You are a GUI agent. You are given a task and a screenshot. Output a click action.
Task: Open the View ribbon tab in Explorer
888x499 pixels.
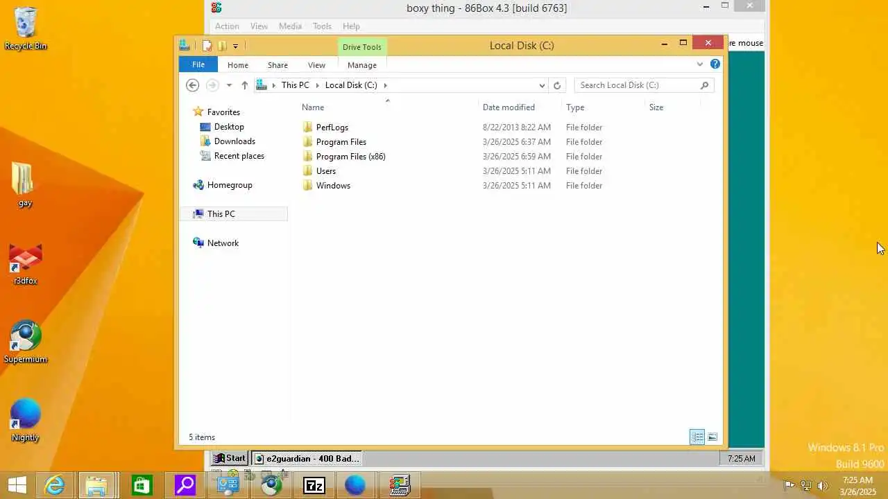point(316,64)
